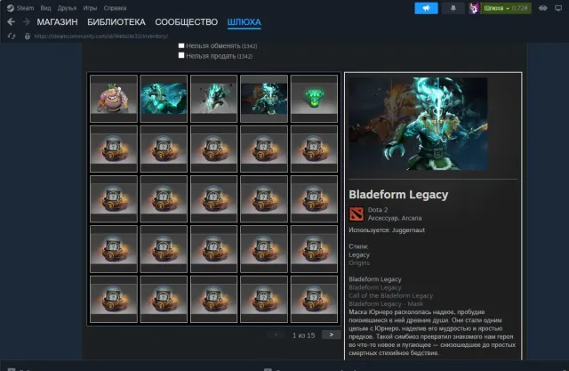Open the Друзья menu
Viewport: 569px width, 371px height.
tap(67, 8)
